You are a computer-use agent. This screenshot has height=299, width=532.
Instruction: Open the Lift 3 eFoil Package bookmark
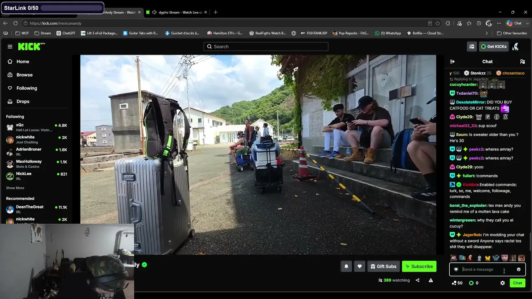tap(99, 33)
